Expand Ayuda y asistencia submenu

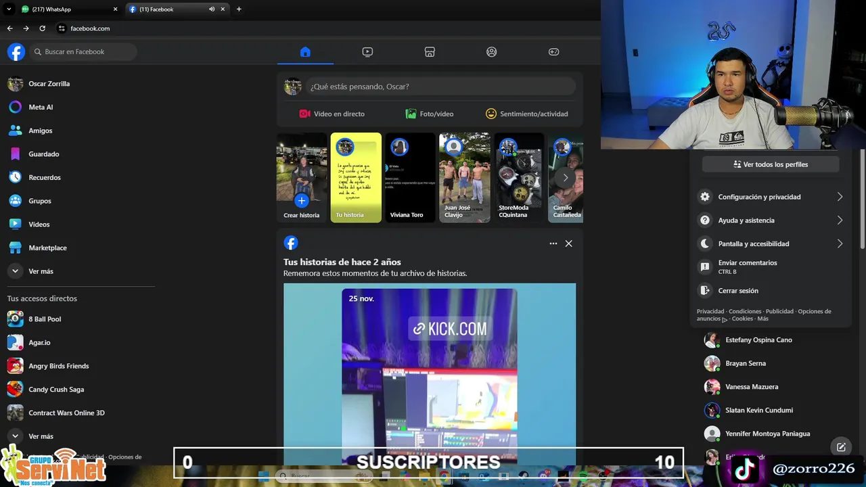click(x=771, y=221)
